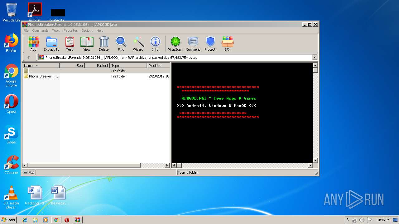
Task: Select the Opera desktop shortcut
Action: (x=11, y=104)
